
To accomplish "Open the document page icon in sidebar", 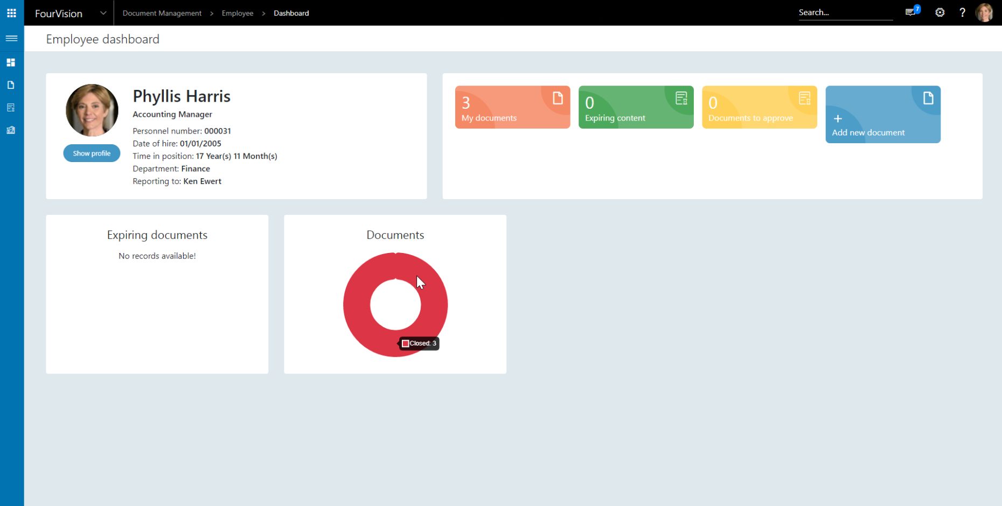I will coord(11,85).
